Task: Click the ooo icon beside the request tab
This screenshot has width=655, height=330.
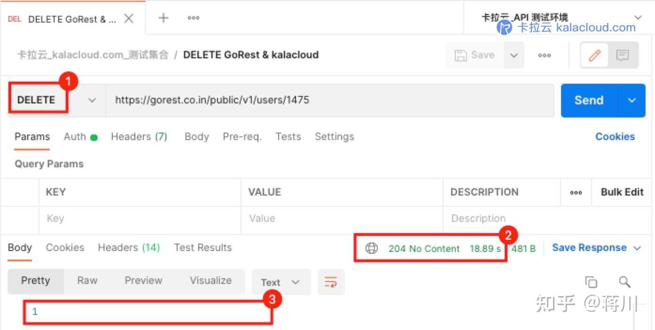Action: click(x=193, y=17)
